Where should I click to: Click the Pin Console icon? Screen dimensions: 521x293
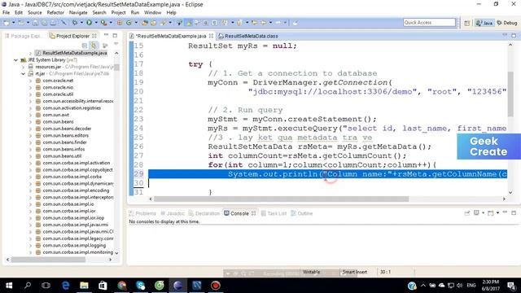click(x=467, y=213)
